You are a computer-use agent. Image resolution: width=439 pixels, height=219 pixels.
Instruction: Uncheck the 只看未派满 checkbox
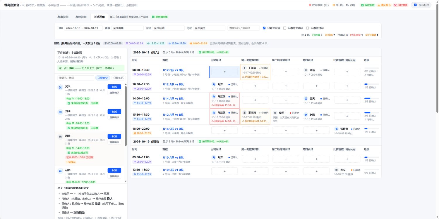tap(264, 28)
